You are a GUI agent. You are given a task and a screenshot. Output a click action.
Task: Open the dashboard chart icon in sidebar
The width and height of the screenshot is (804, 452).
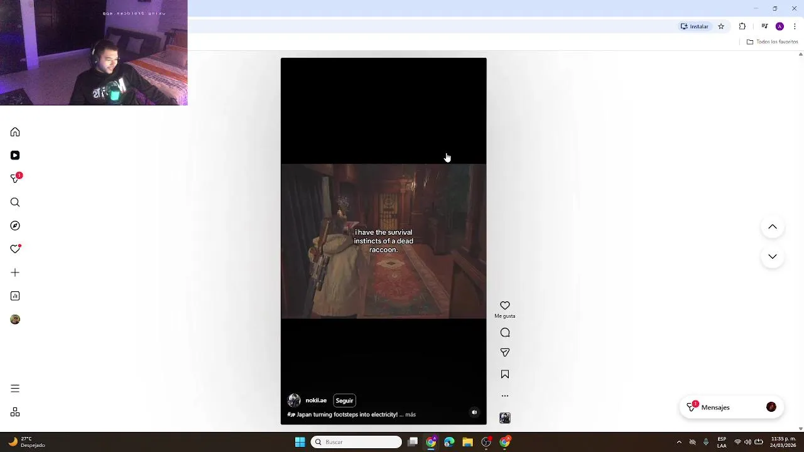click(15, 296)
